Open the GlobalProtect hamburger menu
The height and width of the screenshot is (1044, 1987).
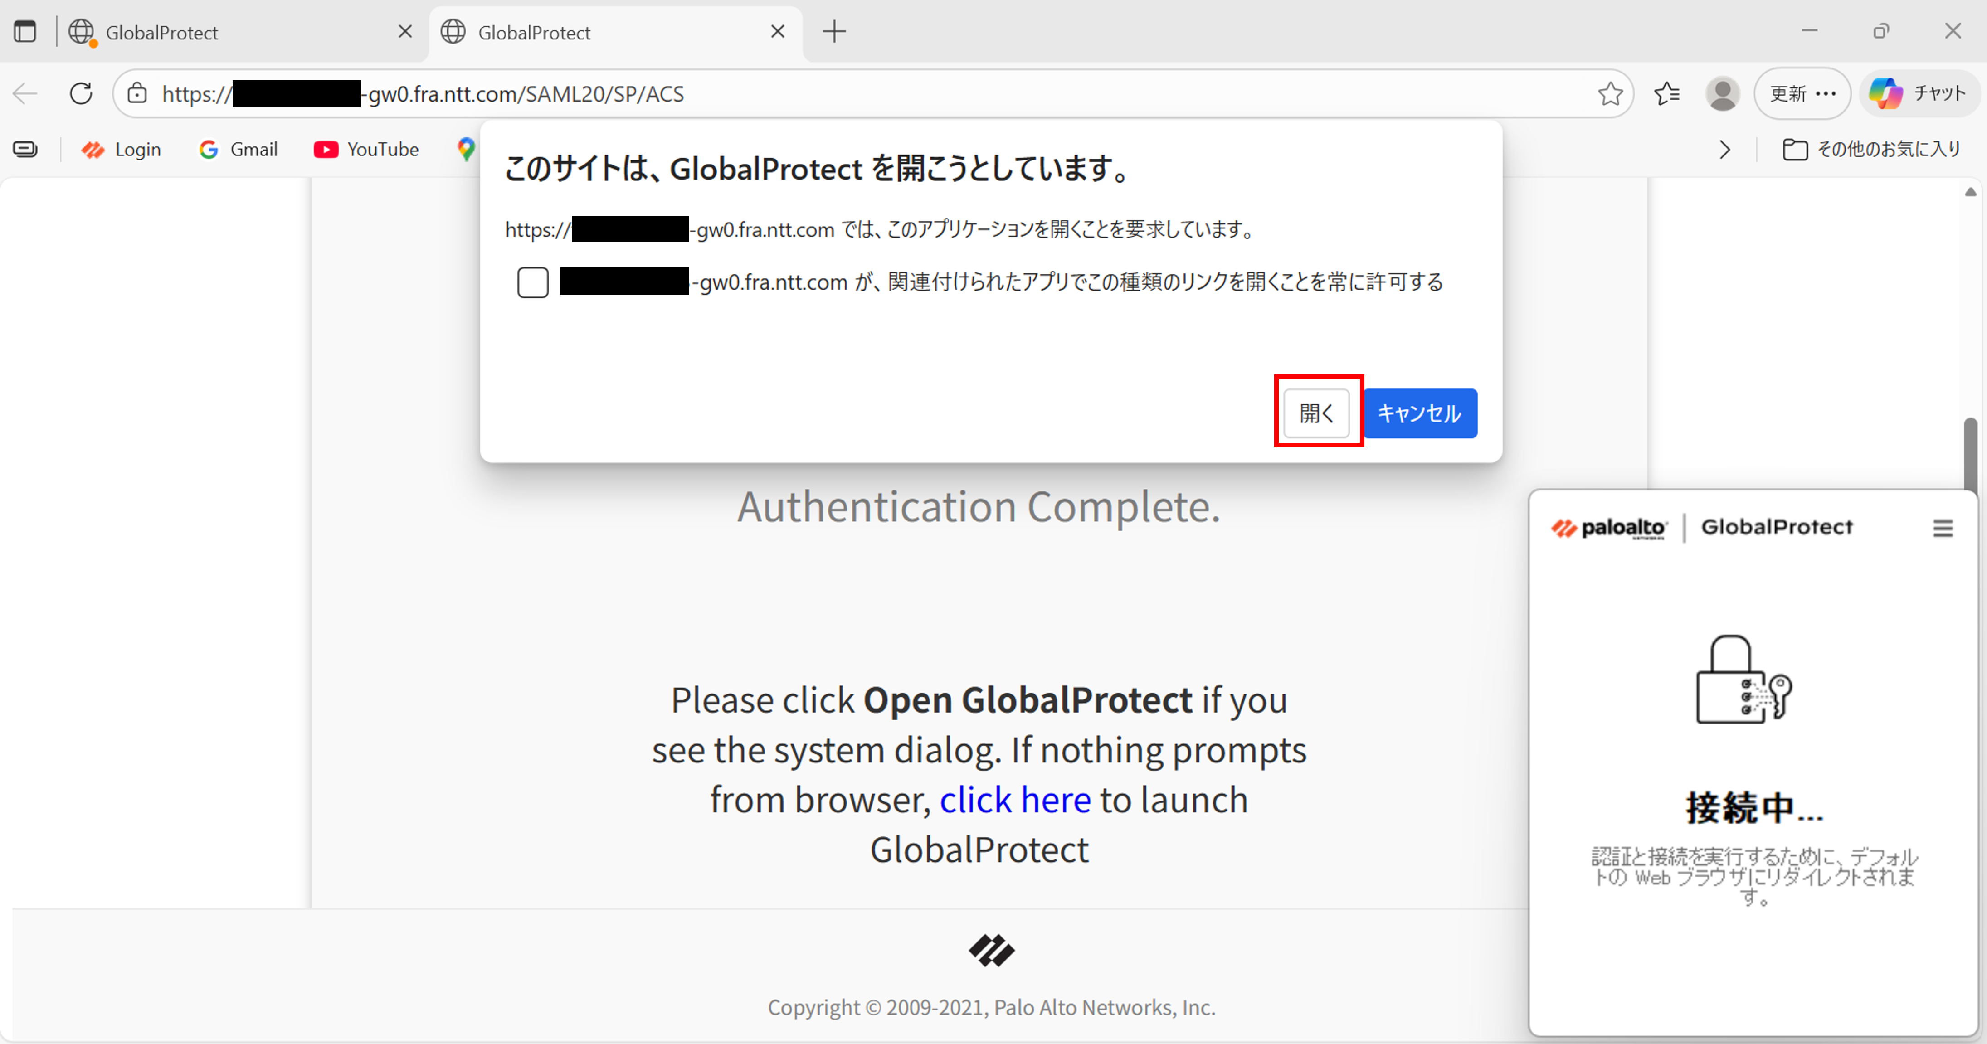coord(1942,528)
